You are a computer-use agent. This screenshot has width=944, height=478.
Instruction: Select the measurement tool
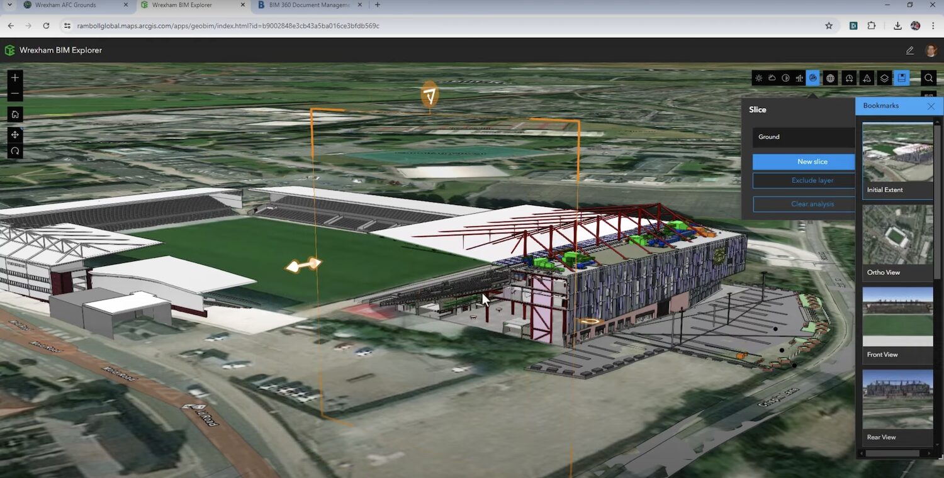[866, 78]
